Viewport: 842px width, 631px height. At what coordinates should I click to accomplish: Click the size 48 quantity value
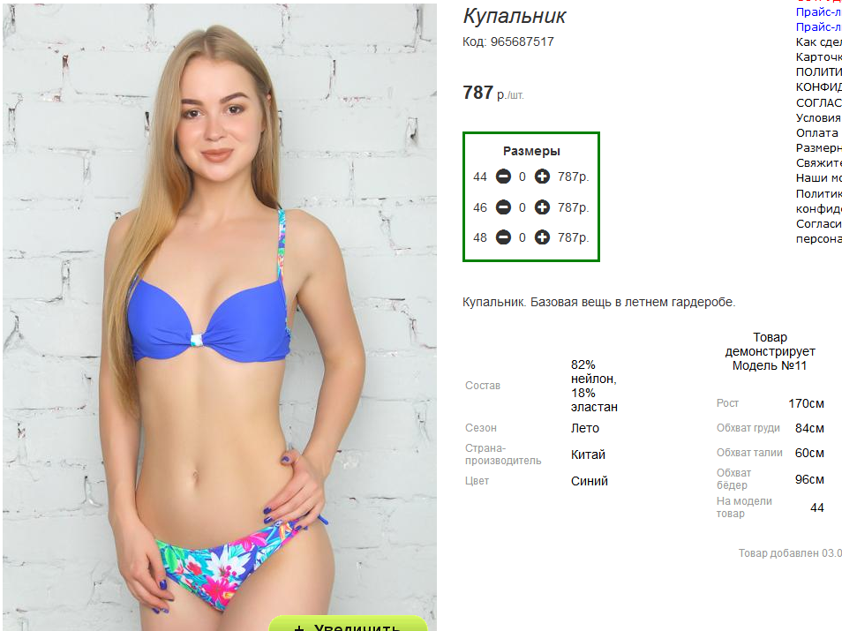coord(522,238)
